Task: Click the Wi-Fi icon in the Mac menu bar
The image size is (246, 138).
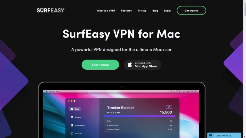Action: coord(177,91)
